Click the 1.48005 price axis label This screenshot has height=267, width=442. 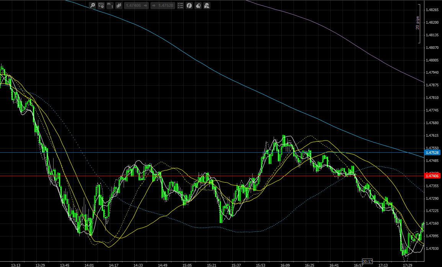[432, 60]
